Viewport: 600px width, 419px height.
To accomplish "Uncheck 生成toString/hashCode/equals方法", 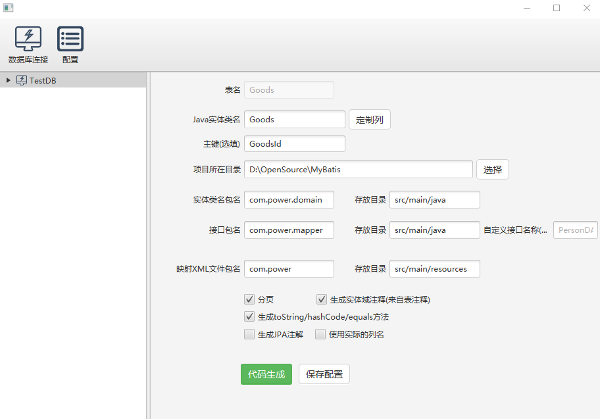I will pyautogui.click(x=249, y=316).
